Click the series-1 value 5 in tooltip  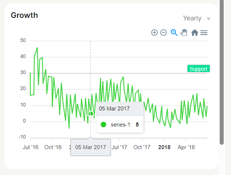[137, 125]
